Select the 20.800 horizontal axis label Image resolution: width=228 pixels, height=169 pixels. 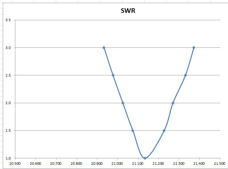[x=77, y=164]
